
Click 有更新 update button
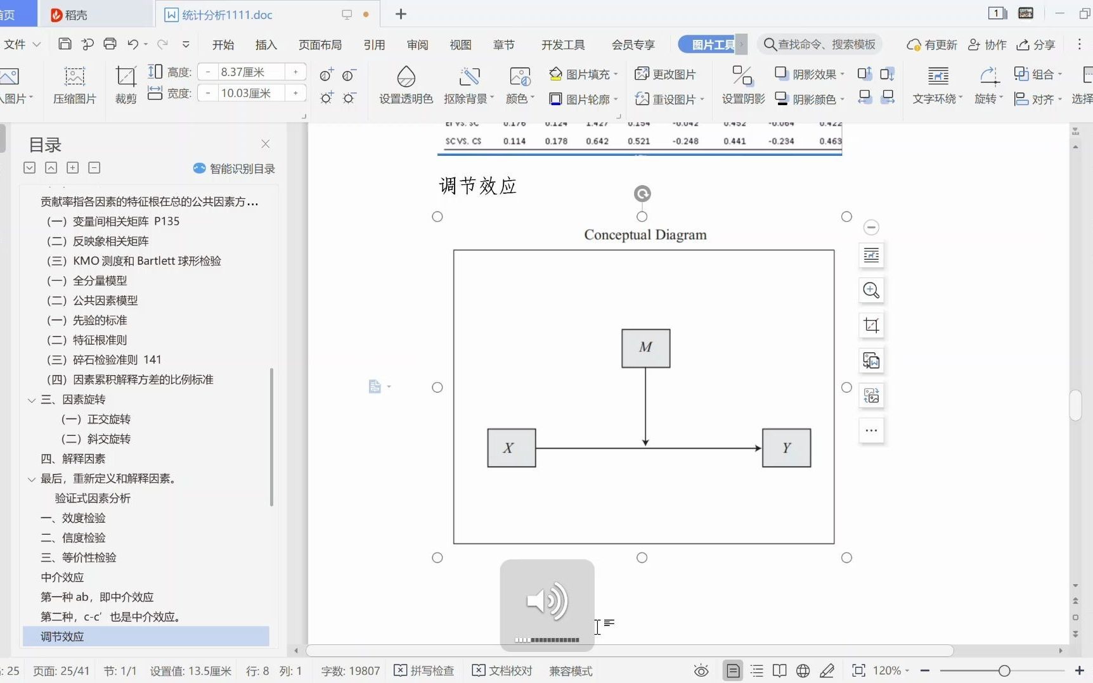931,44
